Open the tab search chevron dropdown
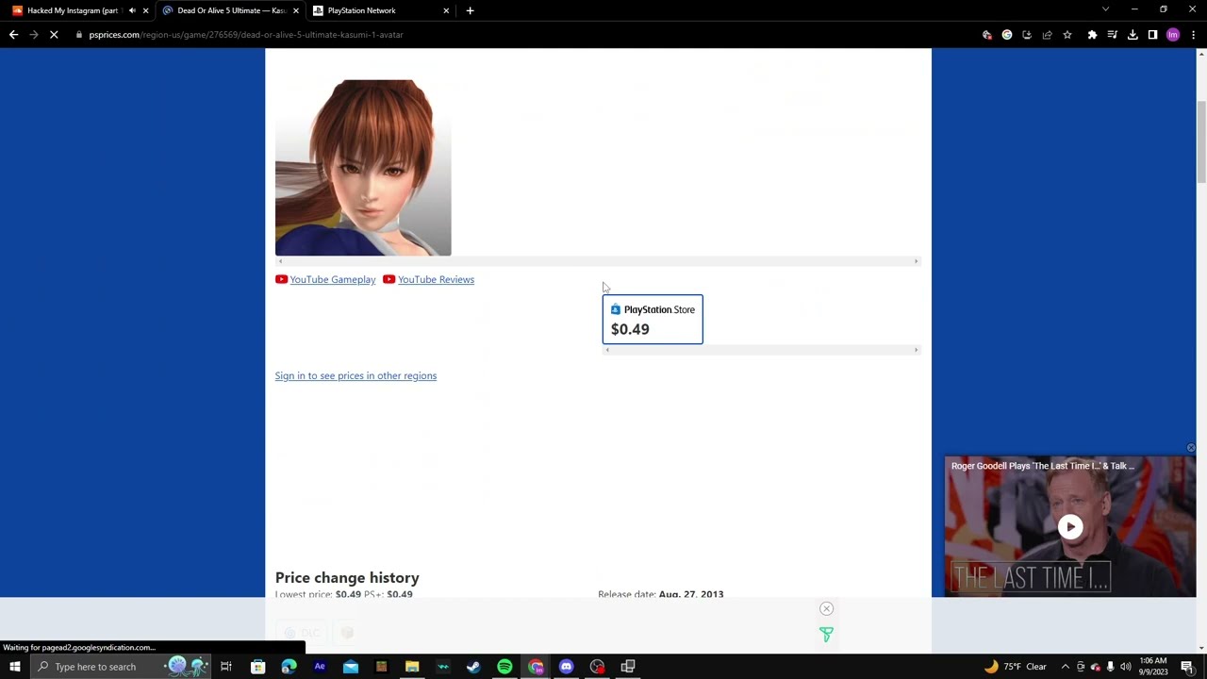The width and height of the screenshot is (1207, 679). pos(1105,9)
